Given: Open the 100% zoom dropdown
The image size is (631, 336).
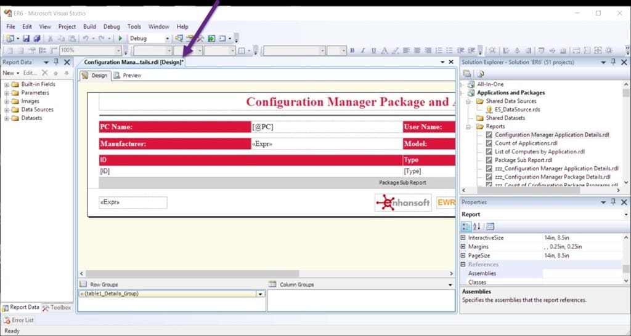Looking at the screenshot, I should click(x=118, y=50).
